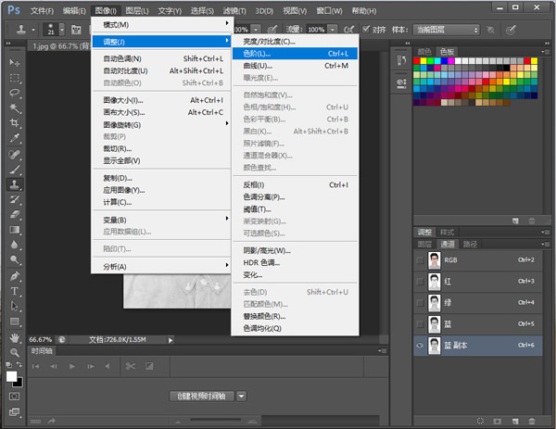The image size is (556, 429).
Task: Open the 文件(F) menu
Action: coord(42,11)
